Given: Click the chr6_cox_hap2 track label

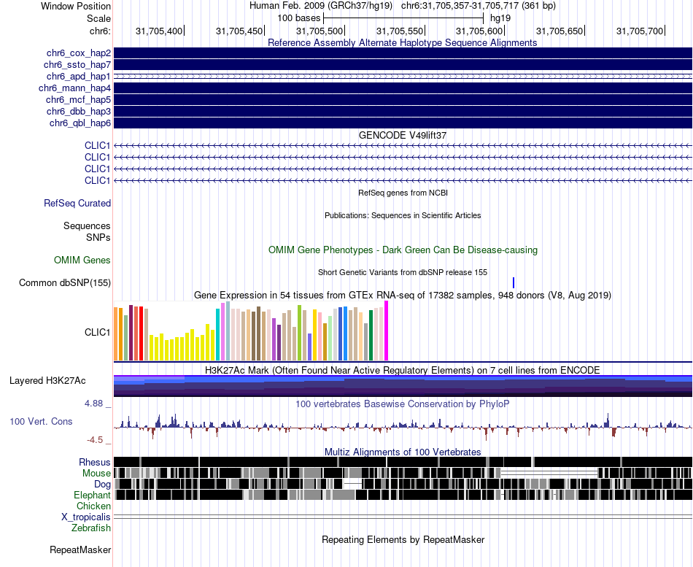Looking at the screenshot, I should click(x=79, y=53).
